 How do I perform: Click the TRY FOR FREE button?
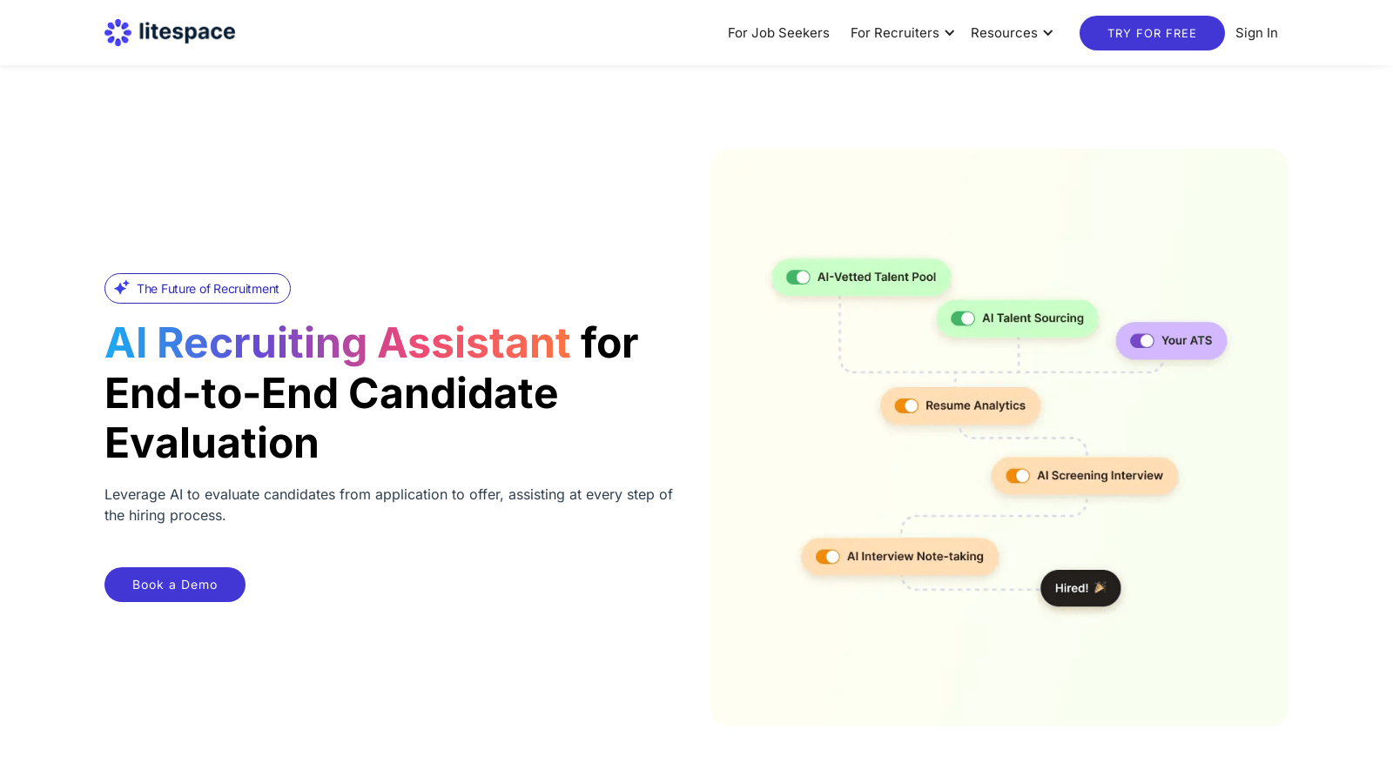tap(1152, 33)
